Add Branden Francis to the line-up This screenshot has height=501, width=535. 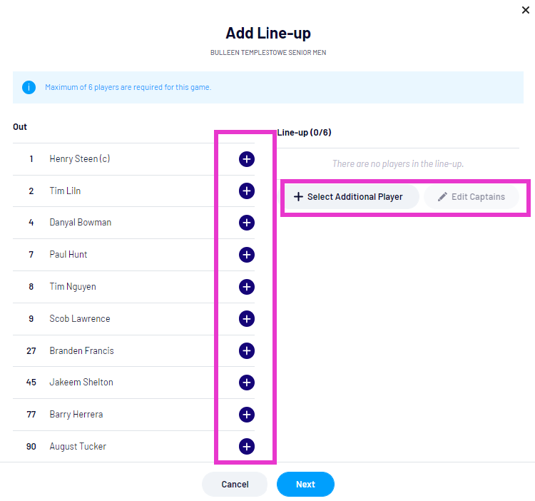[247, 350]
